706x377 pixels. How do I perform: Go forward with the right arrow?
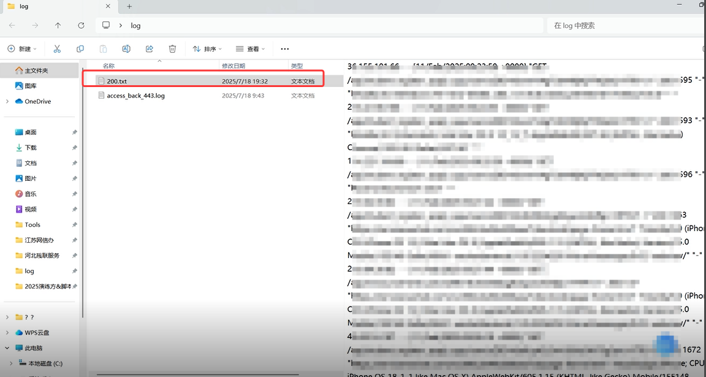point(35,26)
